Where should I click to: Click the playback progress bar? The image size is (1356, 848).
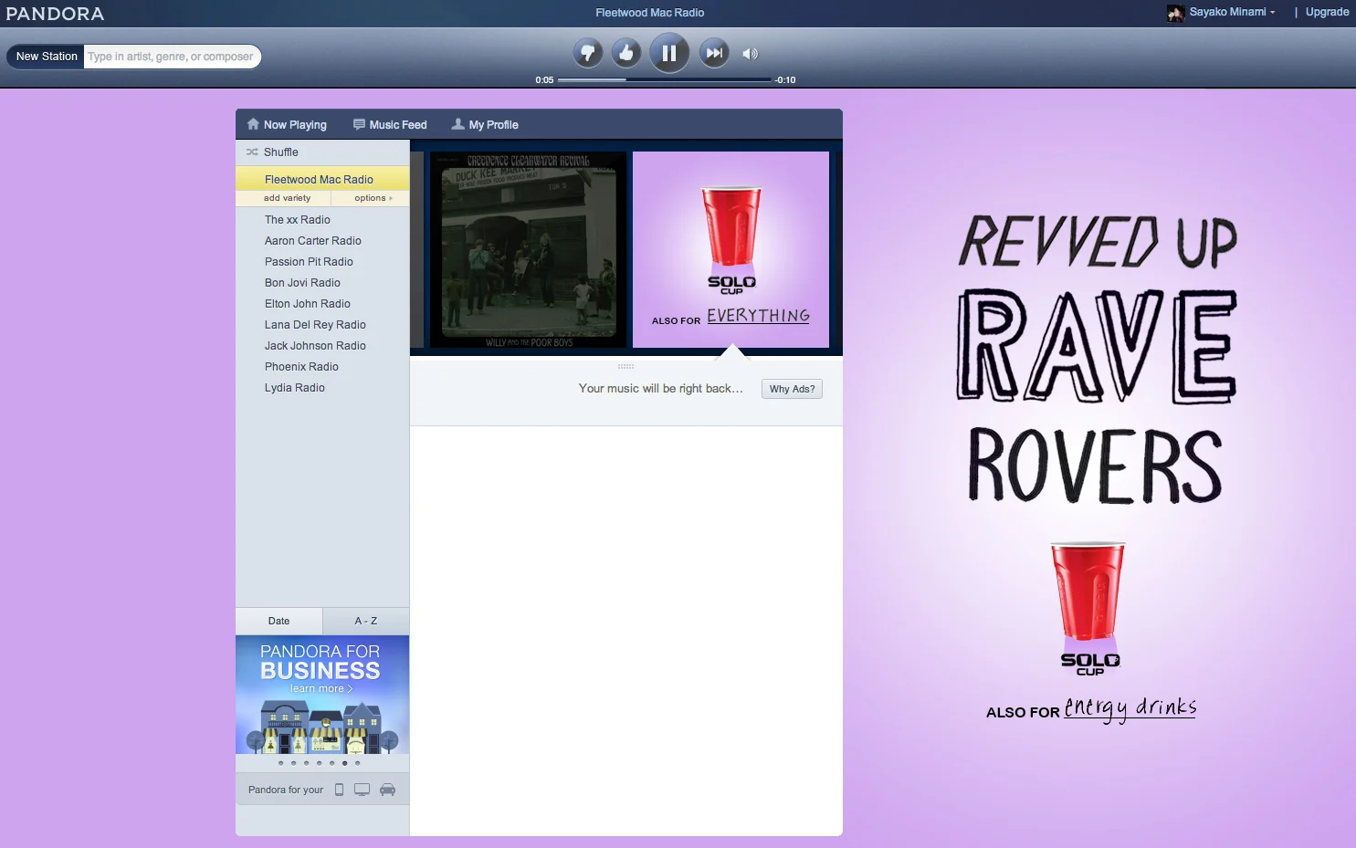tap(665, 80)
